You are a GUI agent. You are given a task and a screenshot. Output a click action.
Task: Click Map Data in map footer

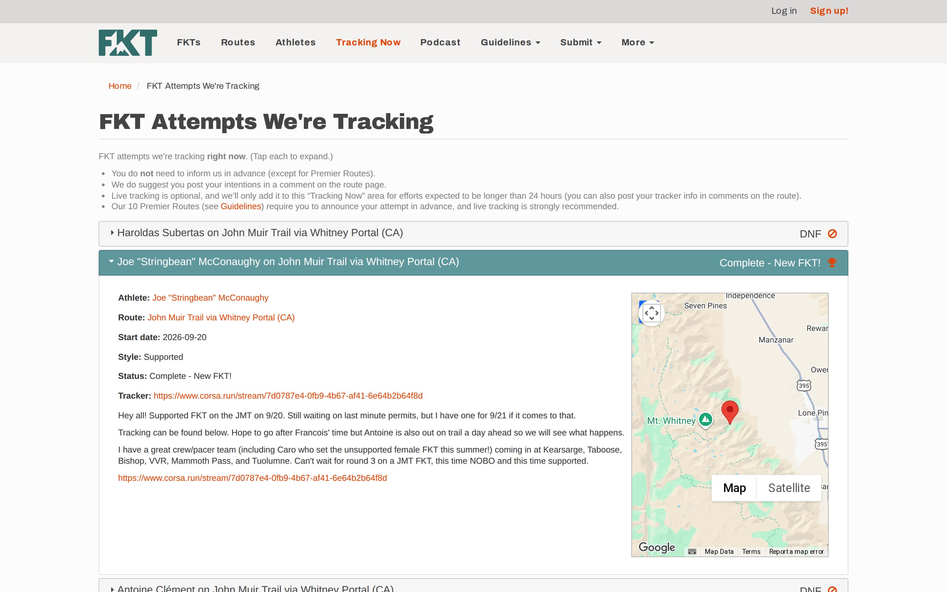719,551
